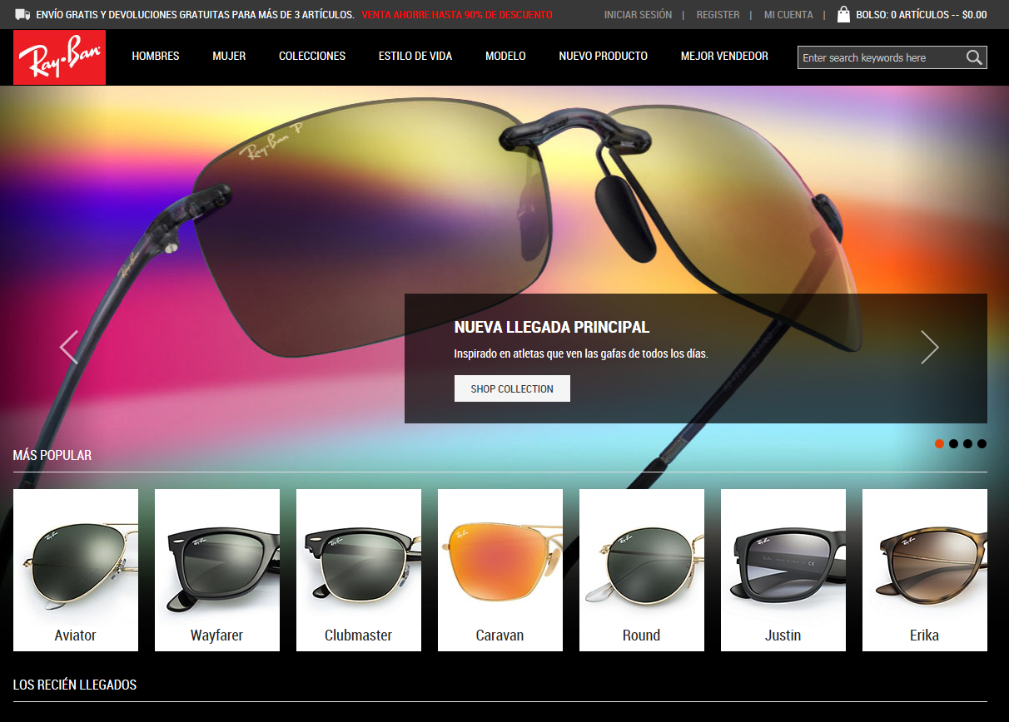Open the MEJOR VENDEDOR menu
1009x722 pixels.
click(x=724, y=57)
